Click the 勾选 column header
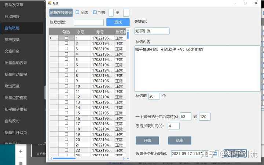This screenshot has height=165, width=264. coord(66,32)
